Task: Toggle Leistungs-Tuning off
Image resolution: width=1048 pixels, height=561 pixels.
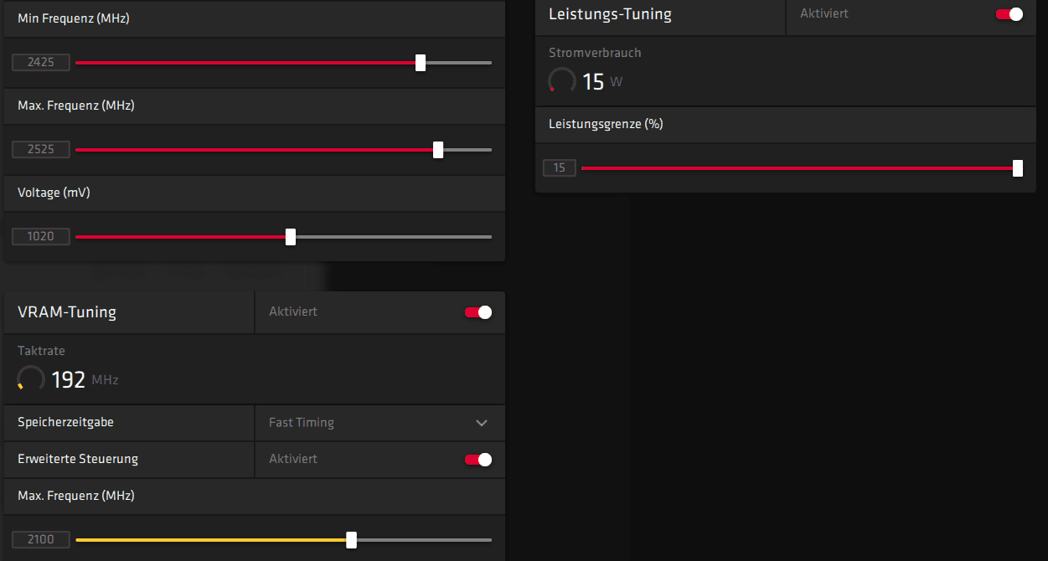Action: 1009,14
